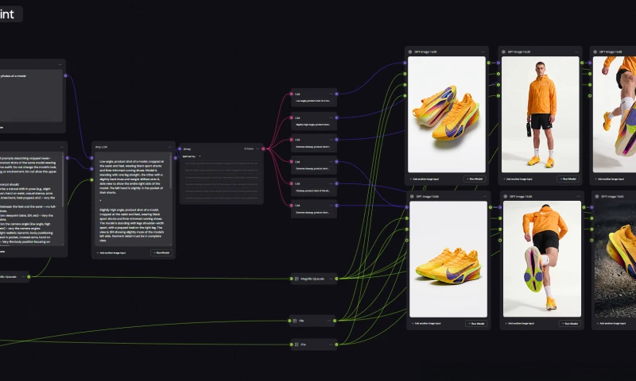Screen dimensions: 636x381
Task: Click 'Low angle, product shot' List node text
Action: click(313, 101)
